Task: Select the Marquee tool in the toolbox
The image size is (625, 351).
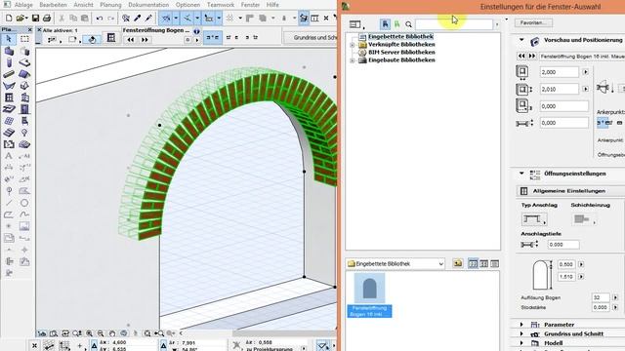Action: pyautogui.click(x=24, y=39)
